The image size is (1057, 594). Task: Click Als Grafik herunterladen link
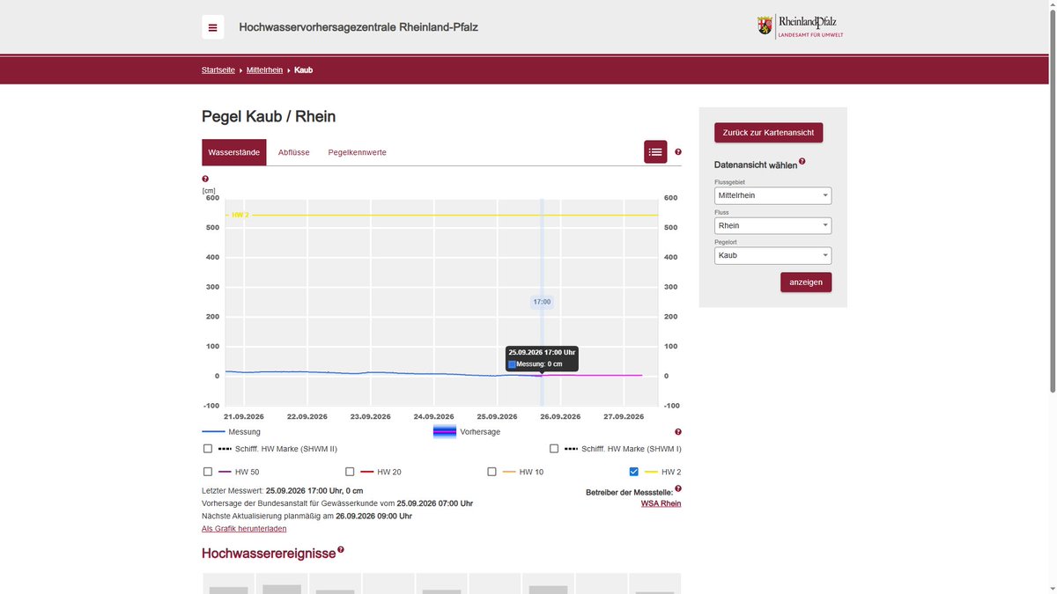pos(244,529)
